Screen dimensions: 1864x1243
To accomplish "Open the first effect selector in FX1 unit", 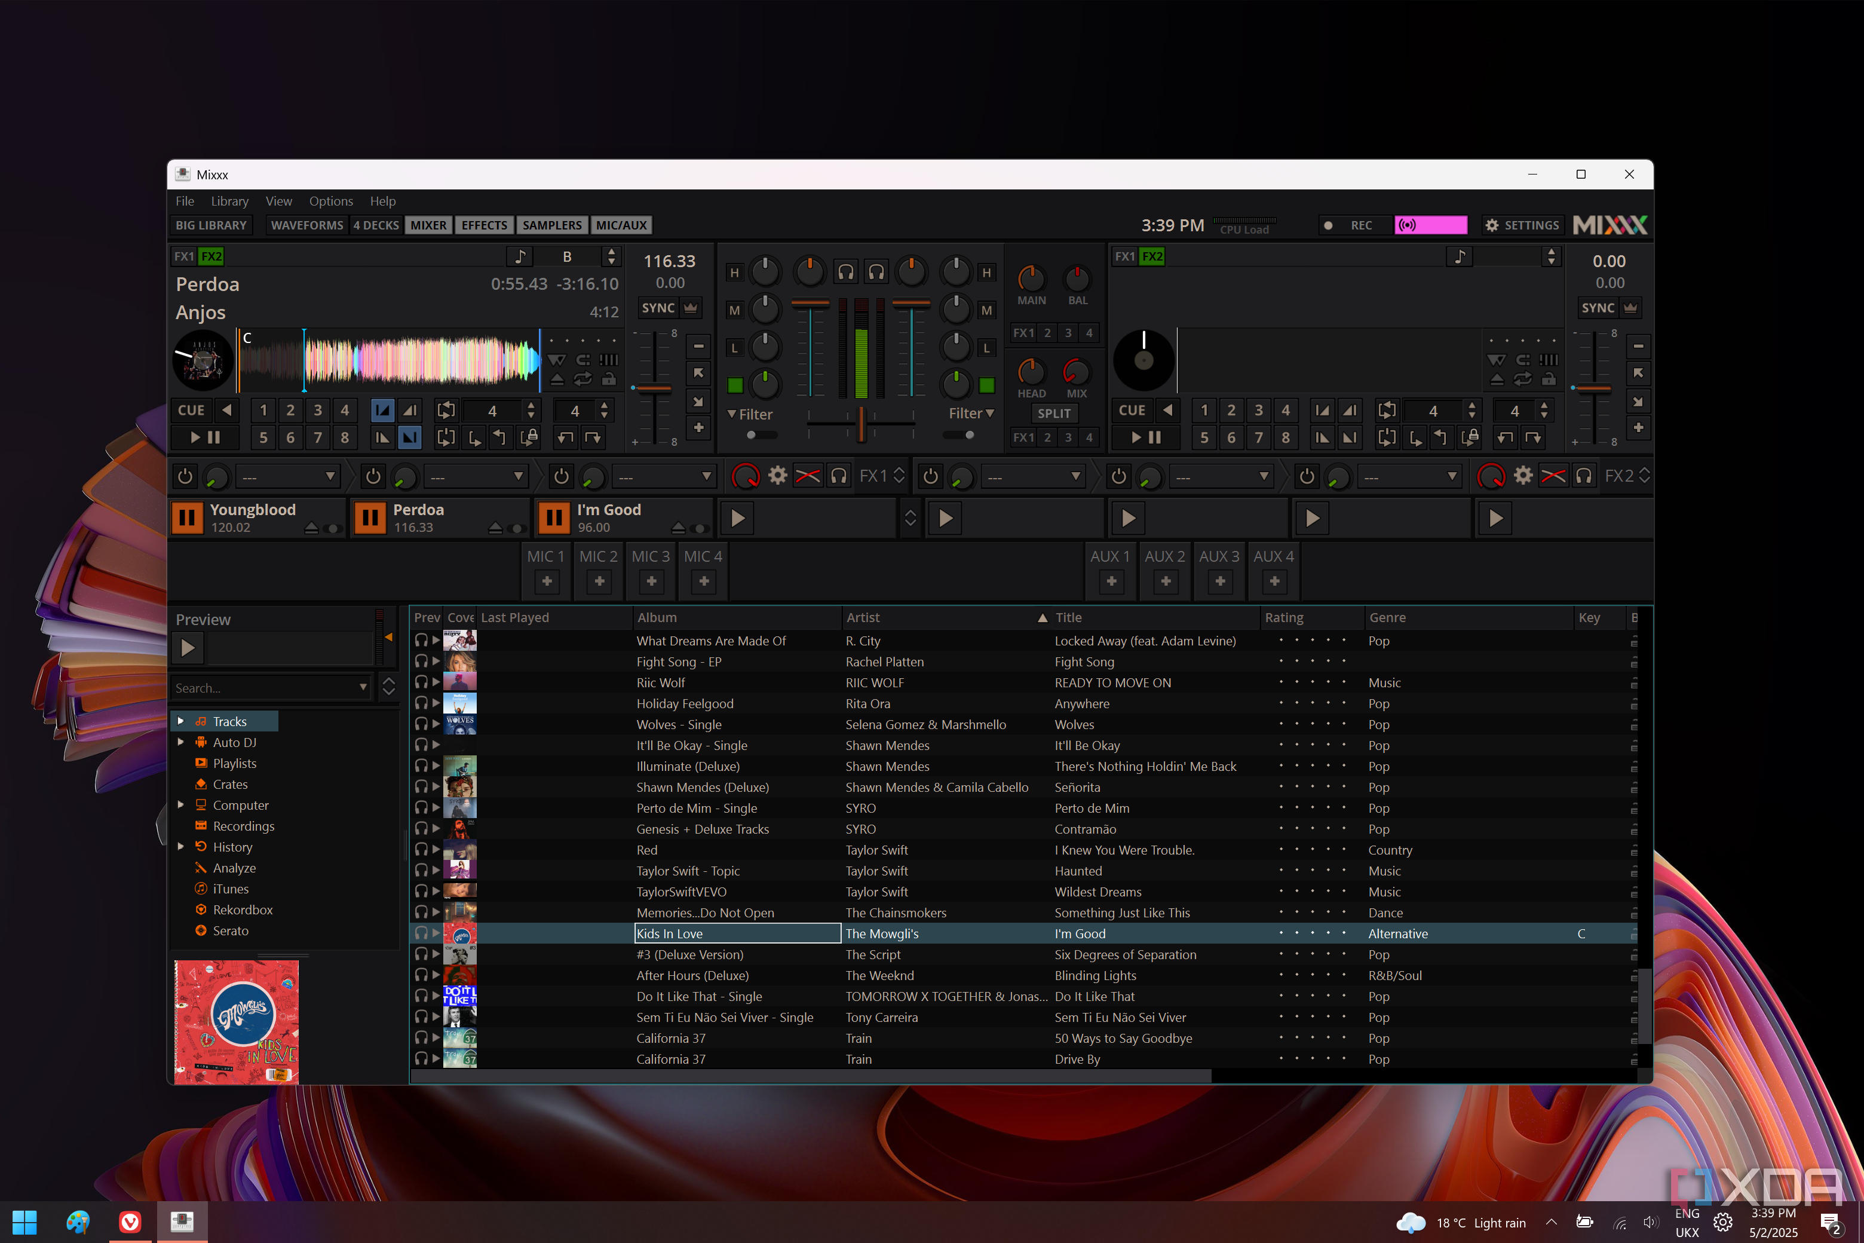I will point(289,476).
